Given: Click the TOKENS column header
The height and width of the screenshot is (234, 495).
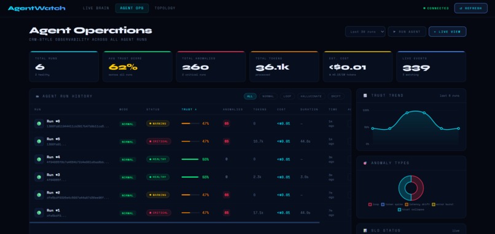Looking at the screenshot, I should pyautogui.click(x=260, y=110).
